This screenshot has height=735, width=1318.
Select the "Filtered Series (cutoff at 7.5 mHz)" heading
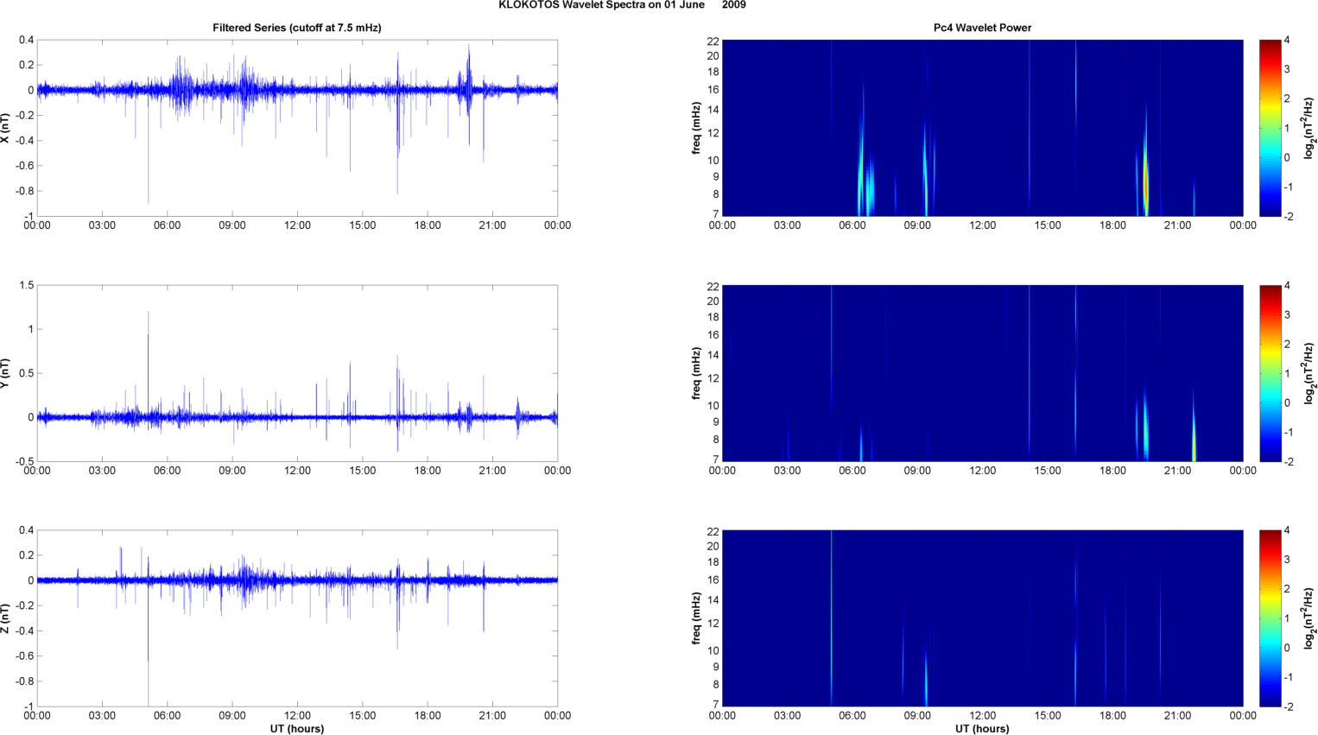pyautogui.click(x=297, y=28)
